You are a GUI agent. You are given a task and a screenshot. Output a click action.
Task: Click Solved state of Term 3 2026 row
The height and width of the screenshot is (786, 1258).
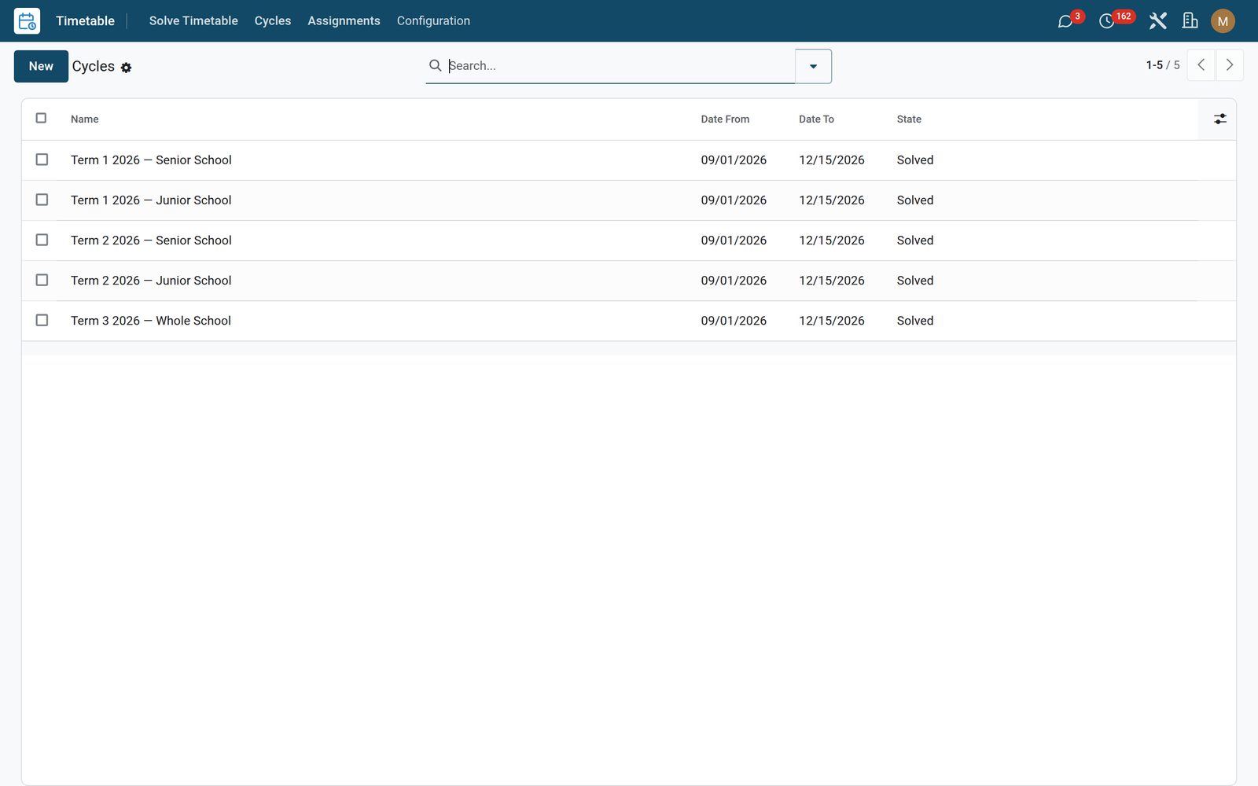[x=915, y=320]
